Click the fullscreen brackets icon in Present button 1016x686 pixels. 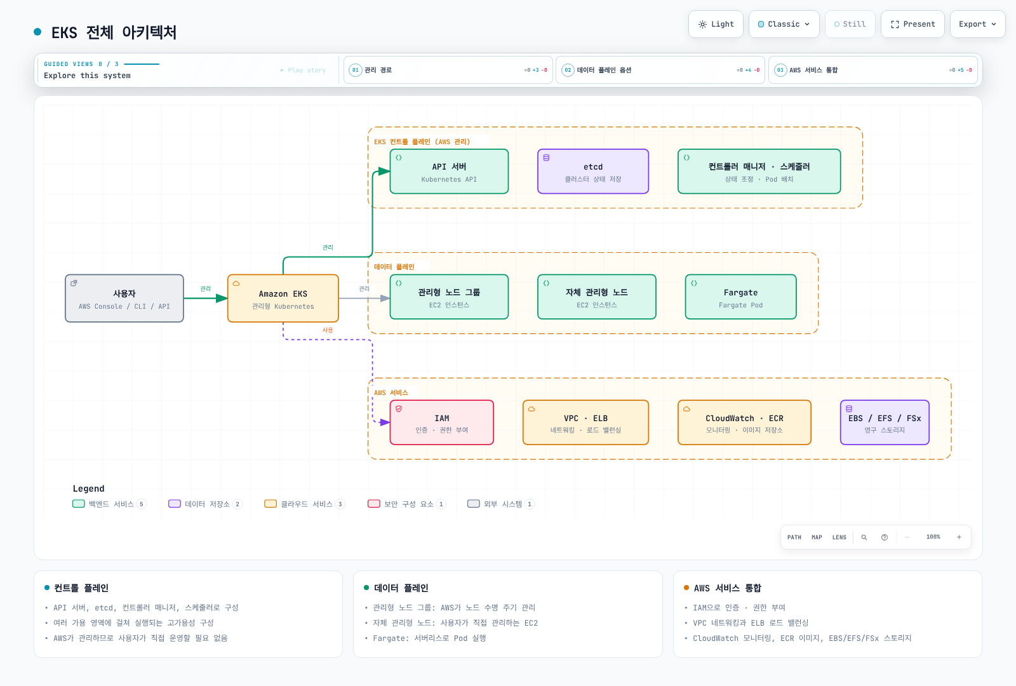point(895,24)
